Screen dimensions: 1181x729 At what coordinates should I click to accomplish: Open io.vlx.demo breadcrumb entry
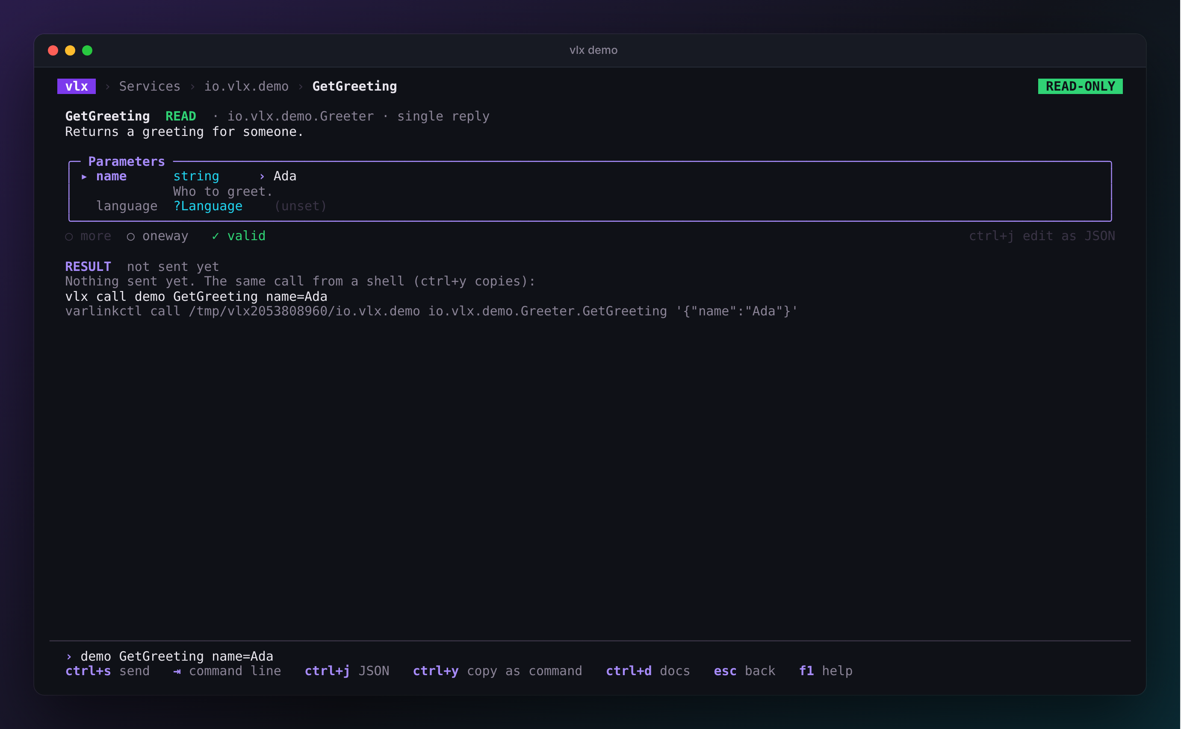tap(246, 86)
